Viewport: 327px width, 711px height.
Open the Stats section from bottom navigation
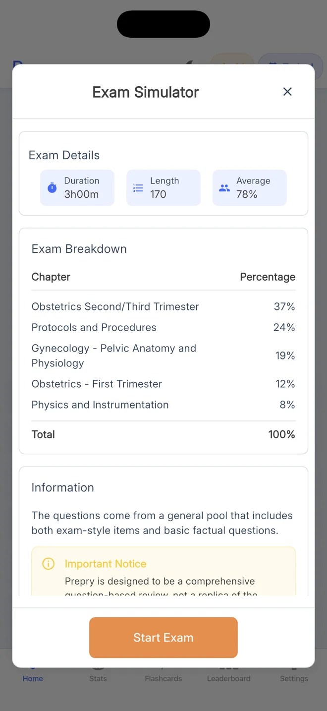pyautogui.click(x=98, y=674)
